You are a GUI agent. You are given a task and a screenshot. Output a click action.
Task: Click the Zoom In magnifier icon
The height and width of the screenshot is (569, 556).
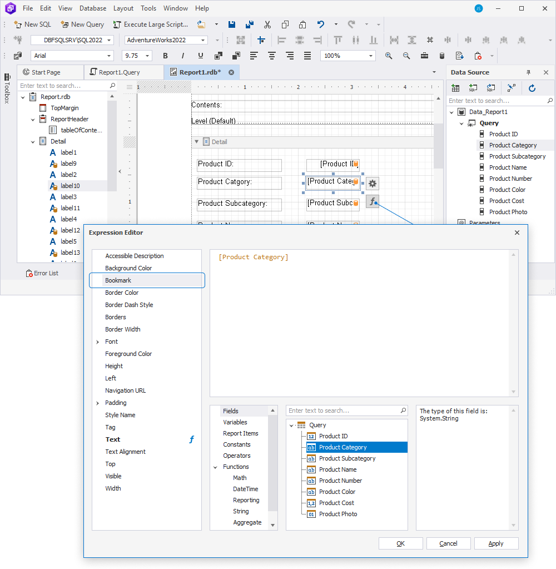click(x=389, y=56)
